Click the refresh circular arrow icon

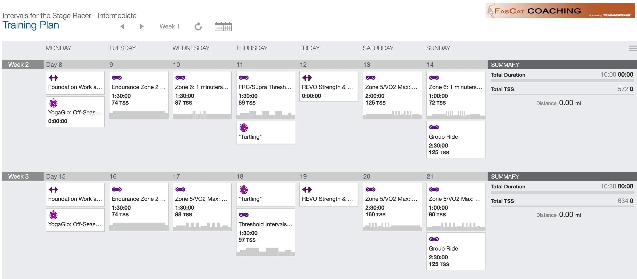[198, 26]
